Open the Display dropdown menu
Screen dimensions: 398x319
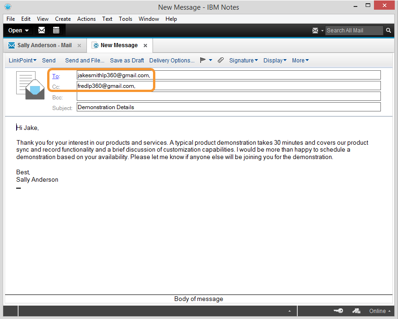[275, 60]
